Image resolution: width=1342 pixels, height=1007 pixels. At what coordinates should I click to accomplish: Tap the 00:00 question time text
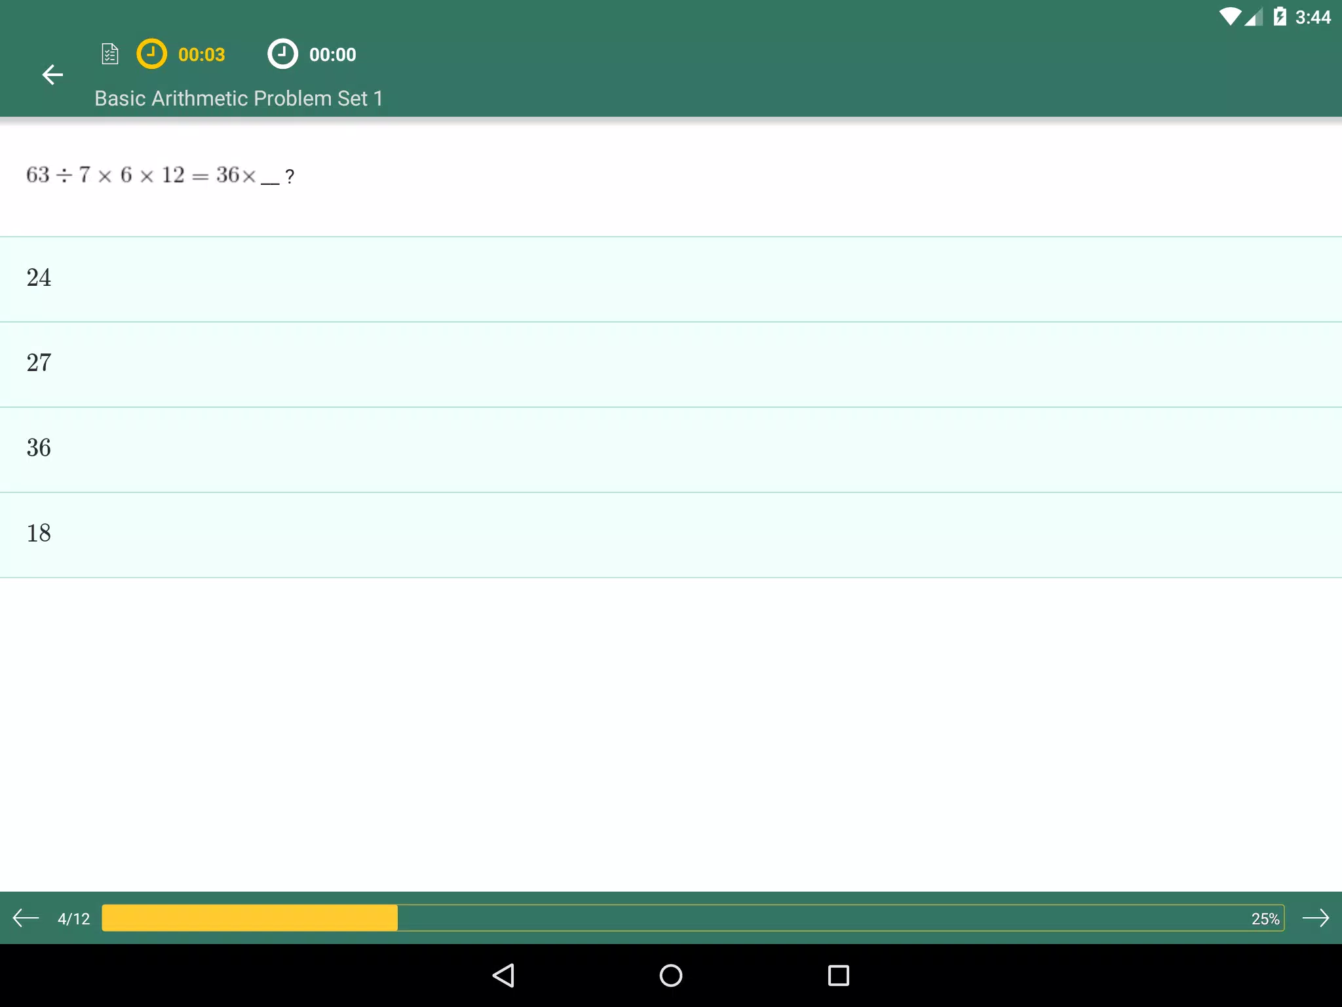click(333, 54)
